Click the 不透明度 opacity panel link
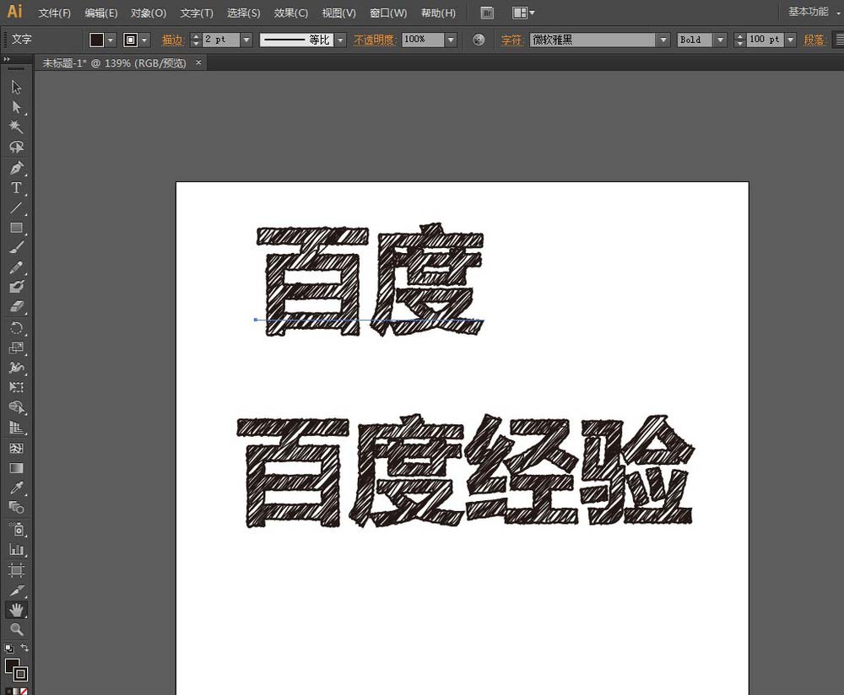The image size is (844, 695). 375,40
